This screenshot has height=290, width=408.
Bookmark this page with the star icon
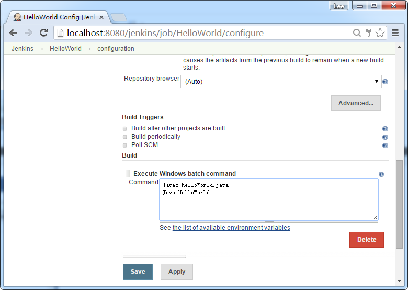tap(380, 33)
